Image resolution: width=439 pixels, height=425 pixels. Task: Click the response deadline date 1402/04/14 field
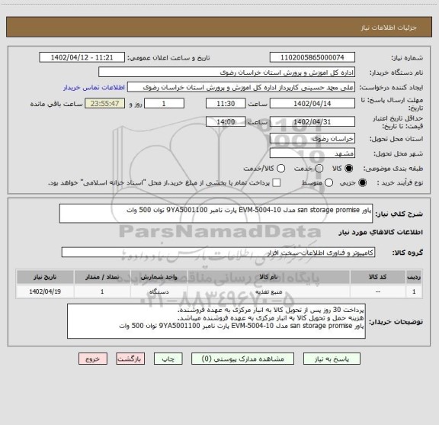pyautogui.click(x=312, y=104)
